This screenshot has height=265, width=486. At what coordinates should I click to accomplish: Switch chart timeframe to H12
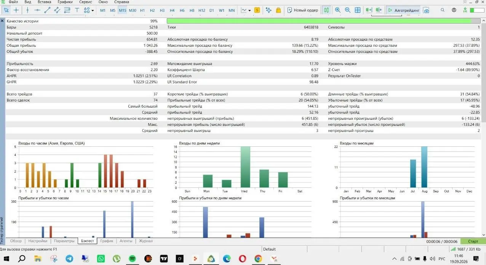tap(202, 10)
